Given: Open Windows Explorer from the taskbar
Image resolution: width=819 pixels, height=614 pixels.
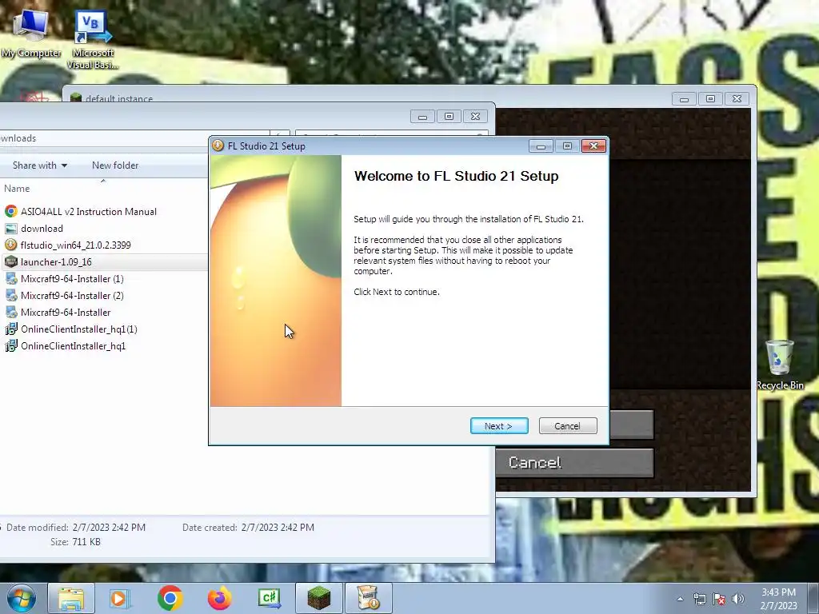Looking at the screenshot, I should click(71, 598).
